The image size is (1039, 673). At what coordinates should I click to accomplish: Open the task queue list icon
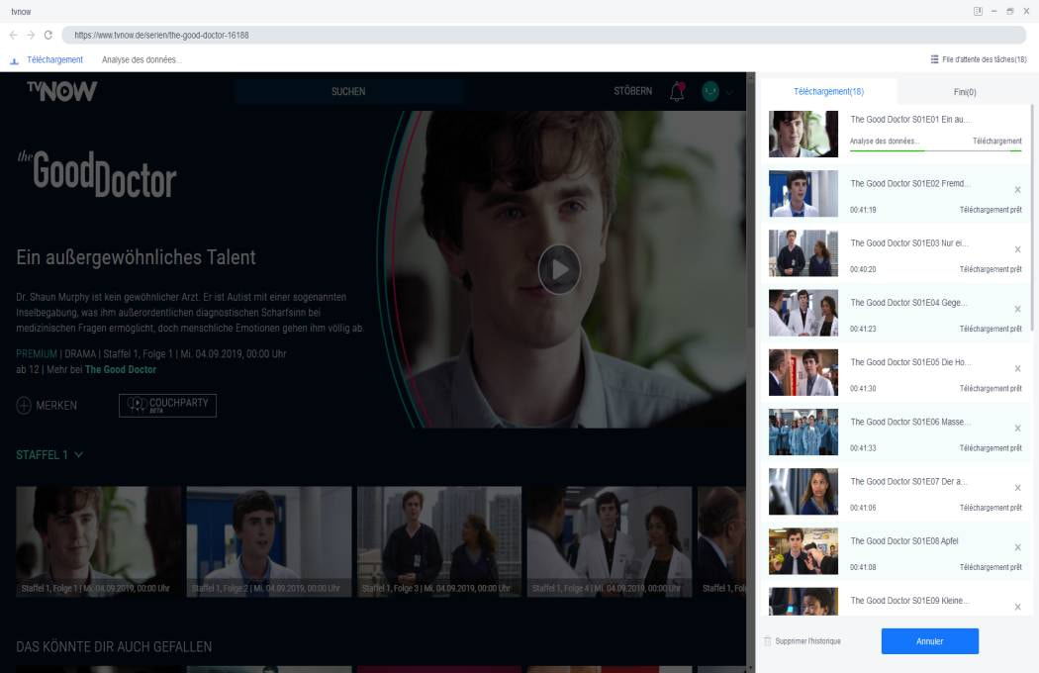coord(934,59)
